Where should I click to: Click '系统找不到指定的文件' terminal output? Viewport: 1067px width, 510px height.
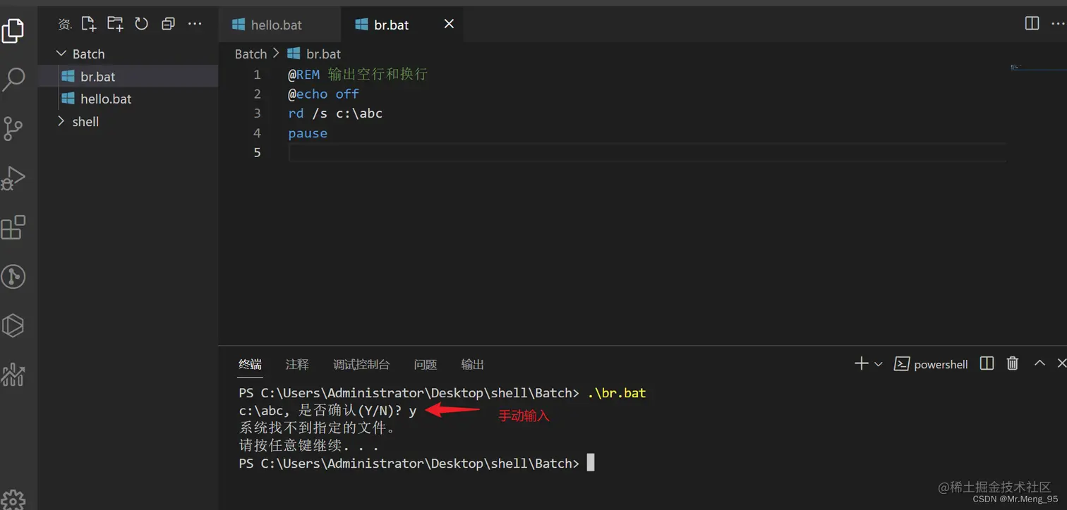coord(318,428)
